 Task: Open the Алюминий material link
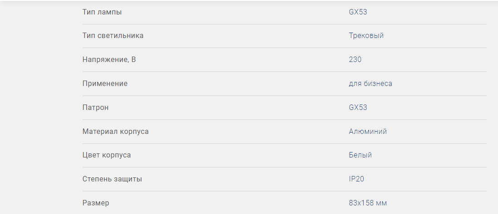(368, 132)
